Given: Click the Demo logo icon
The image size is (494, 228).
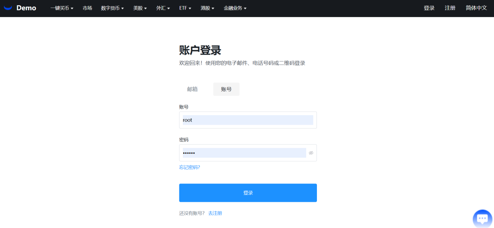Looking at the screenshot, I should 8,8.
